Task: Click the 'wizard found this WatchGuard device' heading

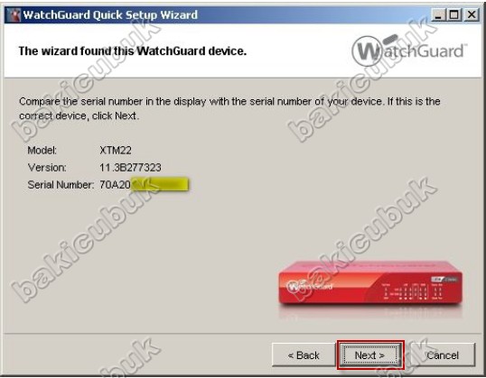Action: [133, 51]
